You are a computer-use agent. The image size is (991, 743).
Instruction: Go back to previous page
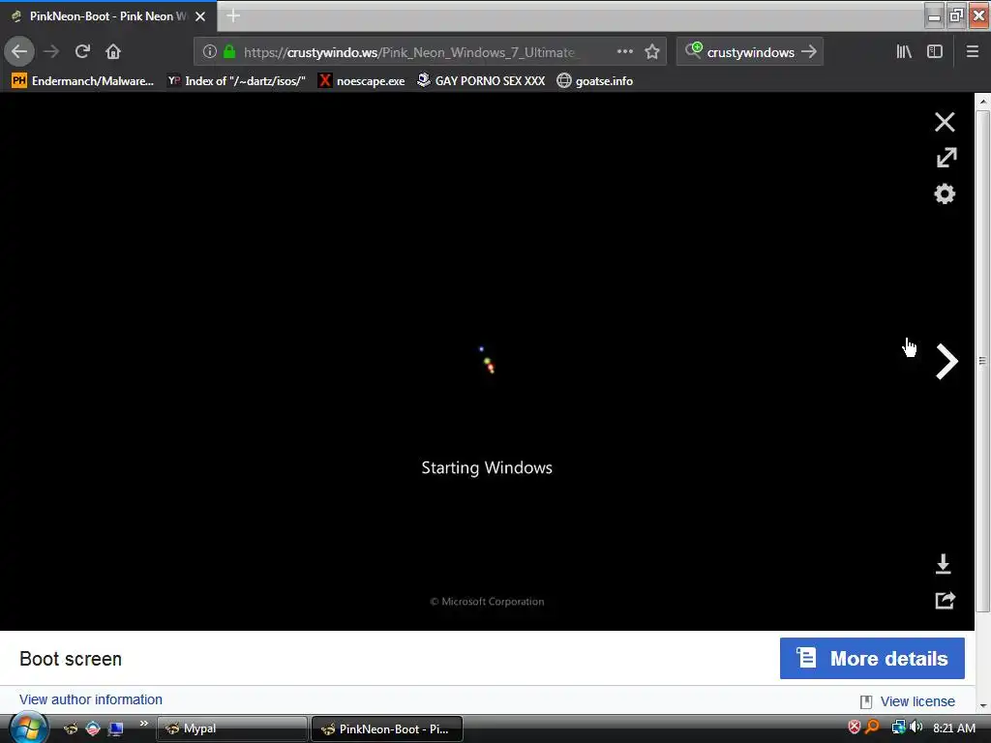click(x=19, y=51)
